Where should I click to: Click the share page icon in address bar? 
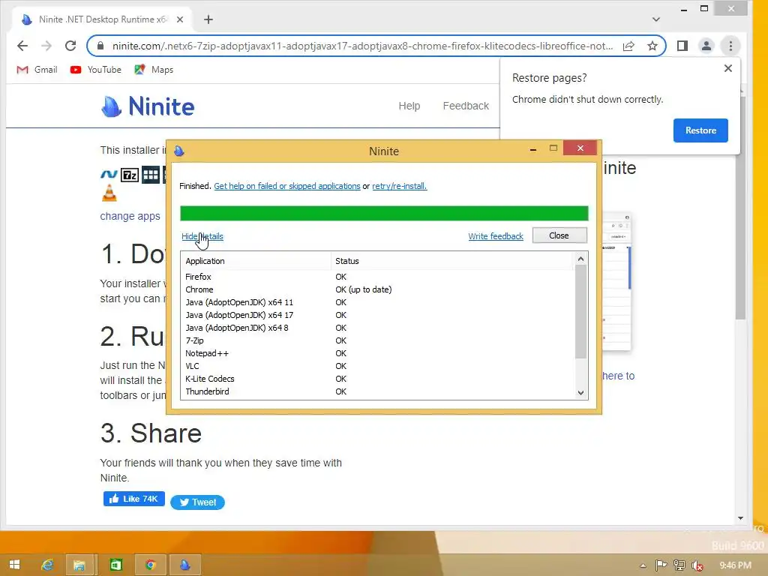628,46
